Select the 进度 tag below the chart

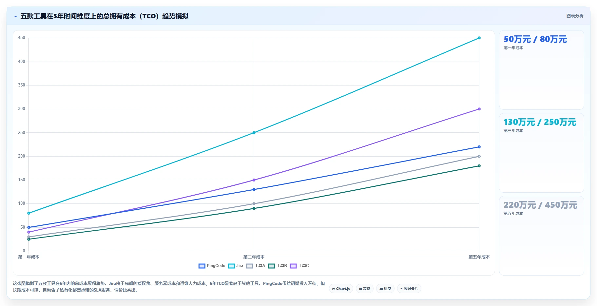pyautogui.click(x=385, y=289)
